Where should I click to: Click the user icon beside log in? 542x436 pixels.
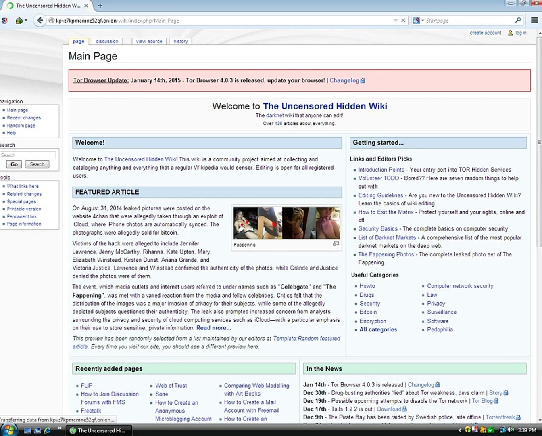[x=510, y=33]
